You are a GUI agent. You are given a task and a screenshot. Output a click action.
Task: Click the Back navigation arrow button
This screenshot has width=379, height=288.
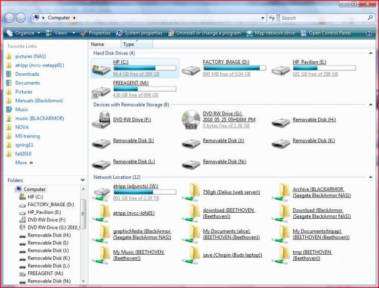click(x=10, y=18)
